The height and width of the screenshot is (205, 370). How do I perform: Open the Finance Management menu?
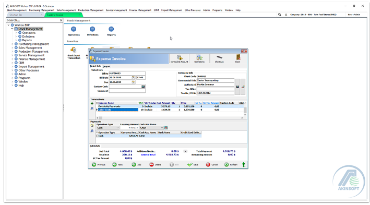(140, 10)
